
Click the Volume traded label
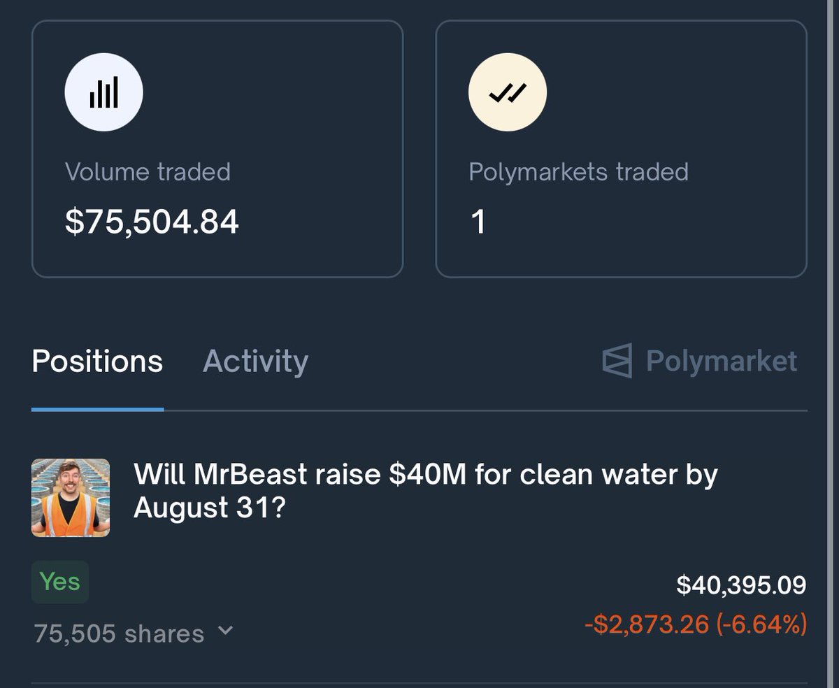pos(148,172)
